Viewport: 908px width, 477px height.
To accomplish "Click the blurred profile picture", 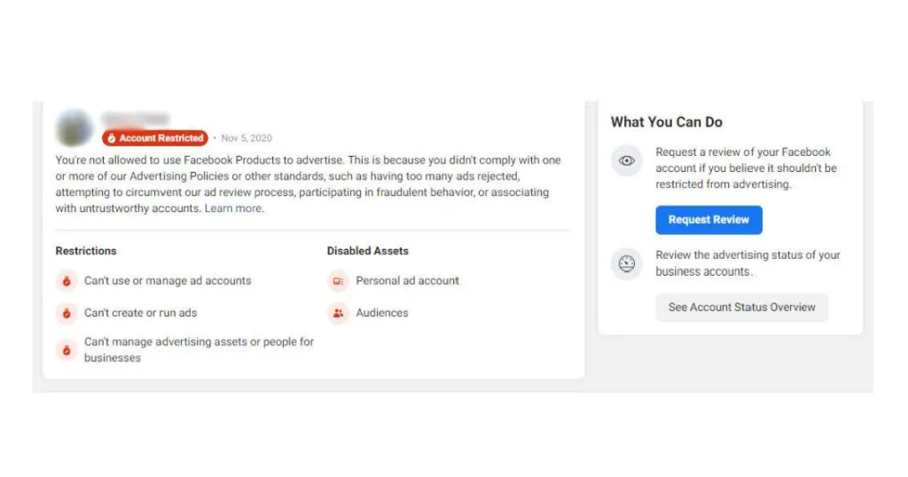I will click(74, 128).
